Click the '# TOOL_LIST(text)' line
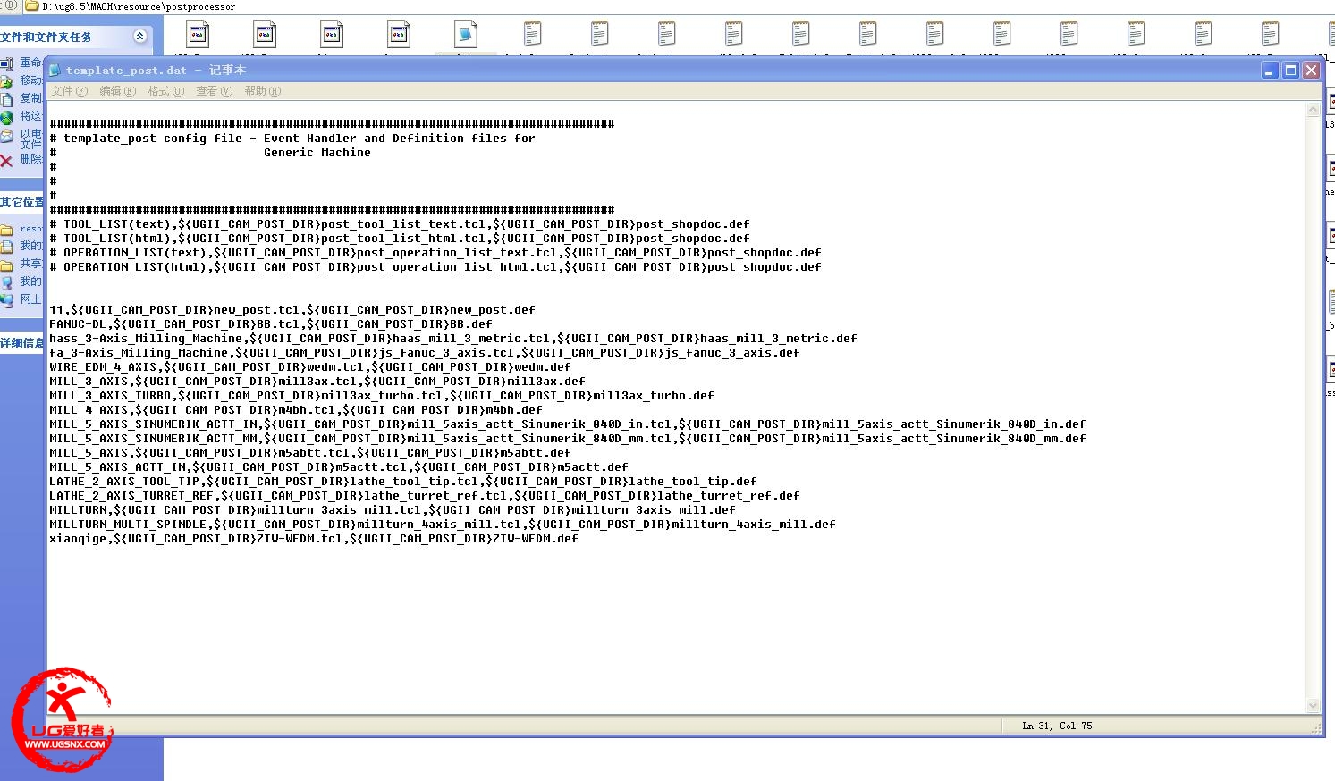 [400, 224]
